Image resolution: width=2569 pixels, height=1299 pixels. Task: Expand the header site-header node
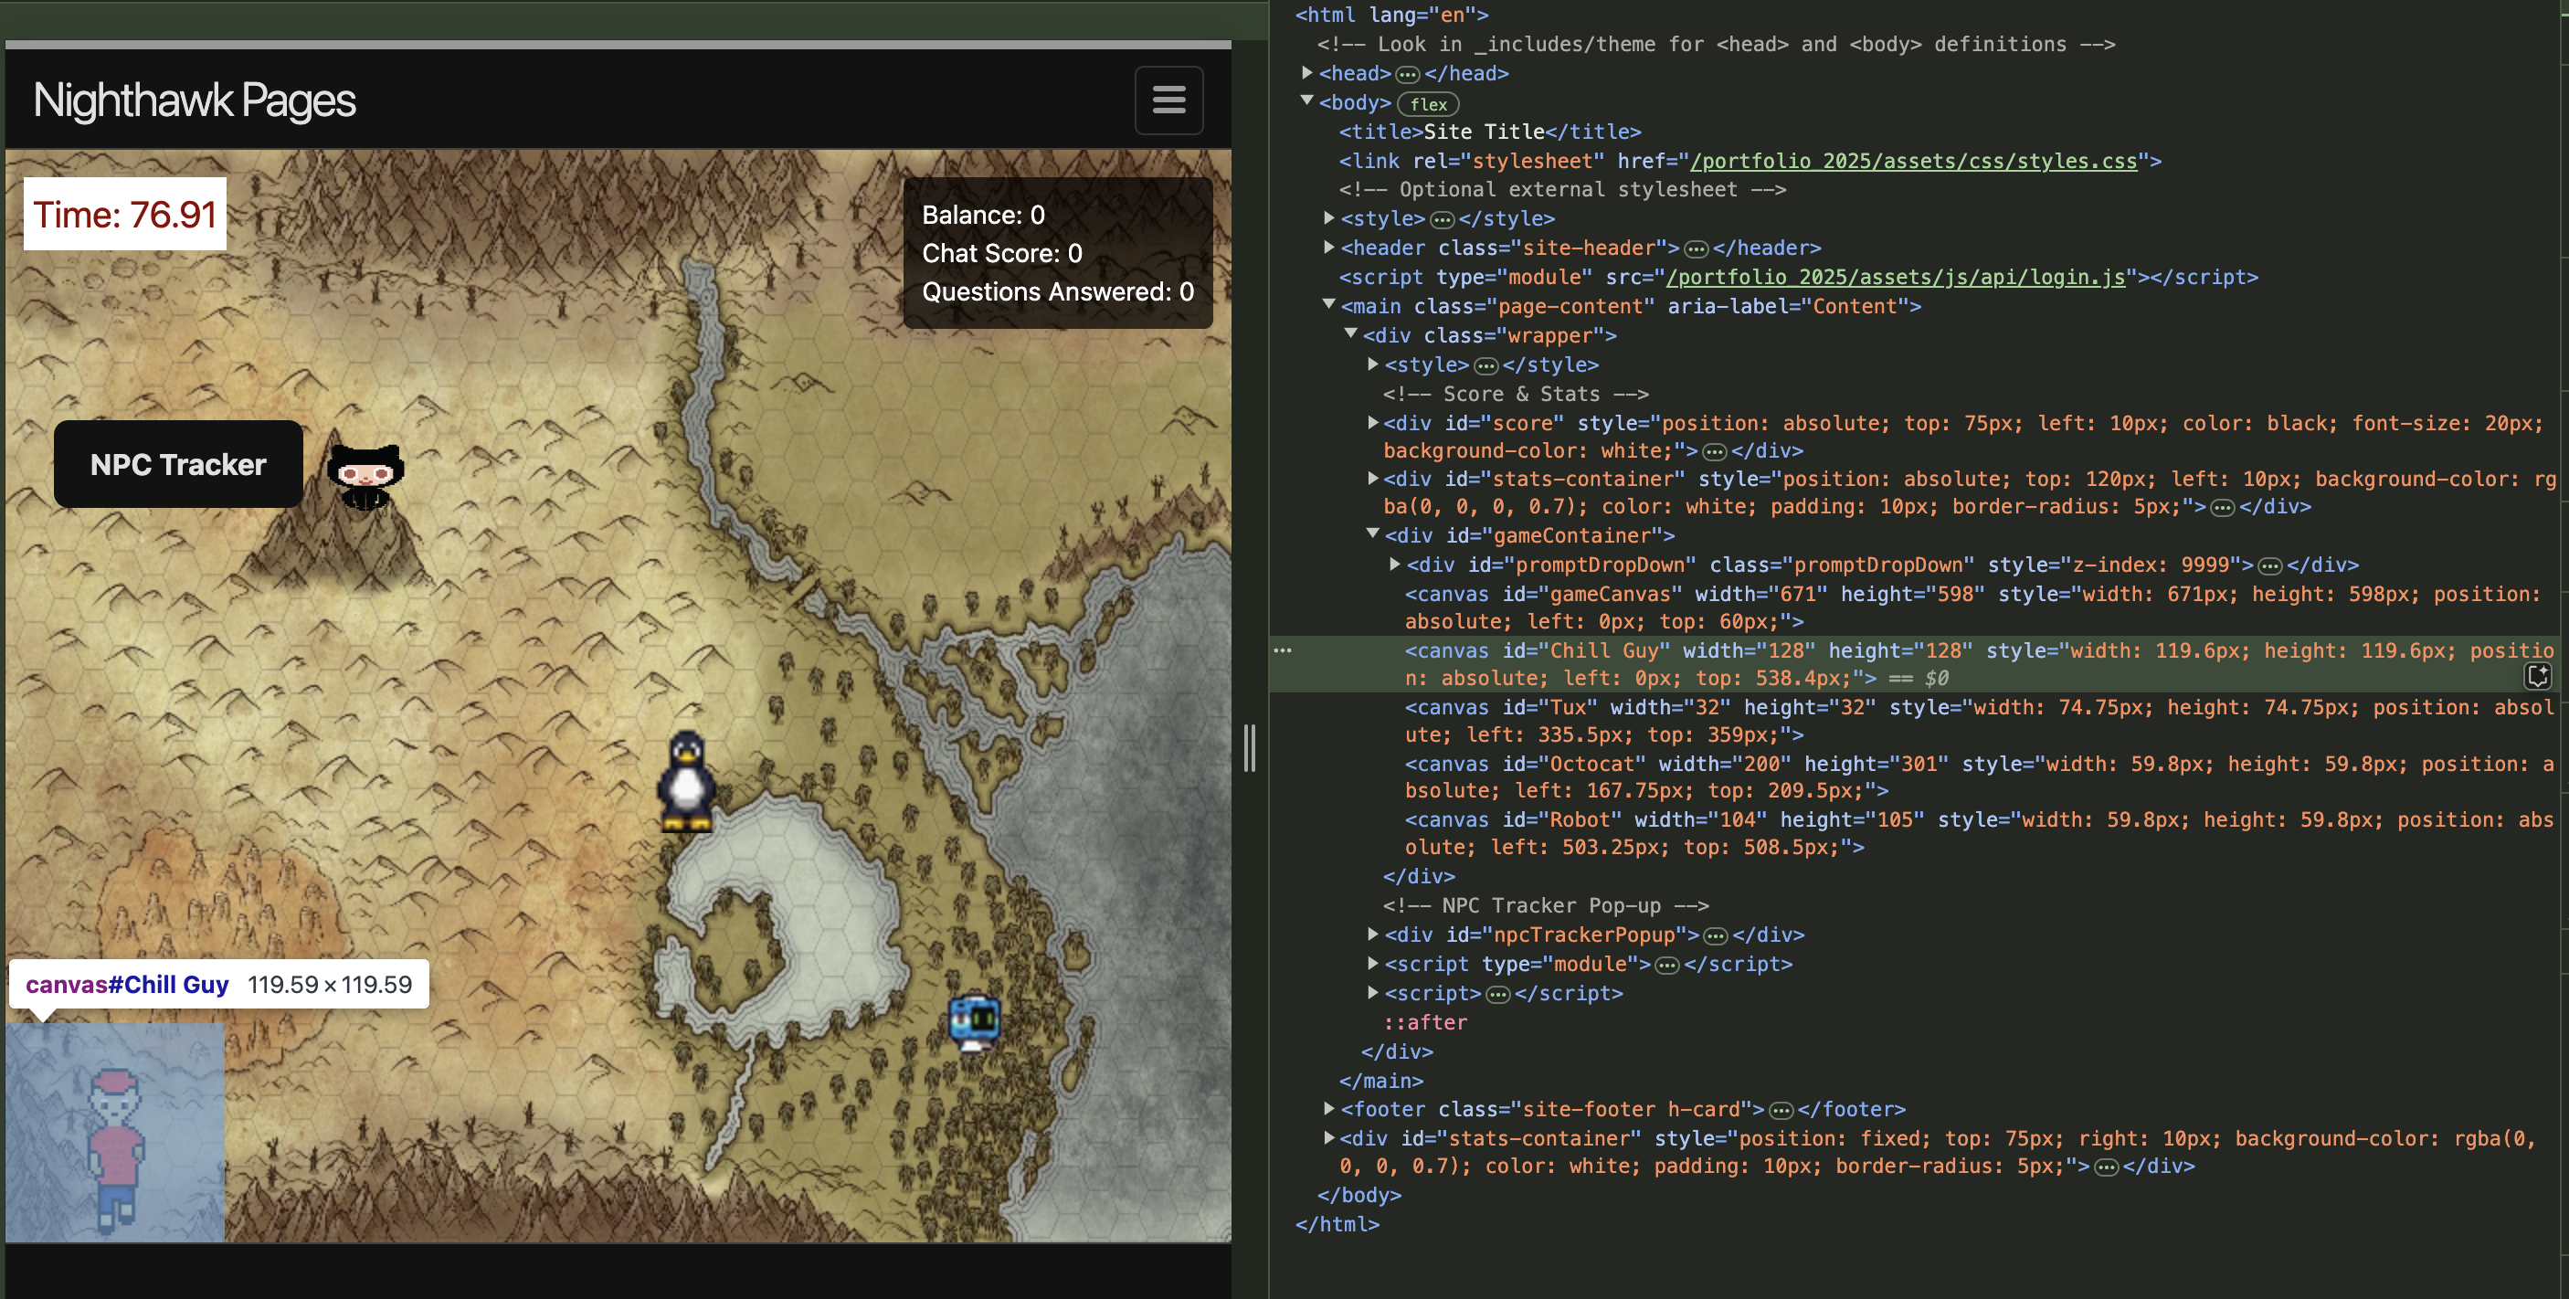tap(1328, 248)
